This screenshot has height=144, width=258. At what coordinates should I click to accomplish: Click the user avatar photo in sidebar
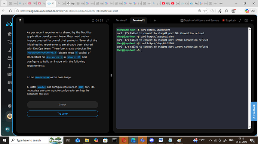point(10,116)
